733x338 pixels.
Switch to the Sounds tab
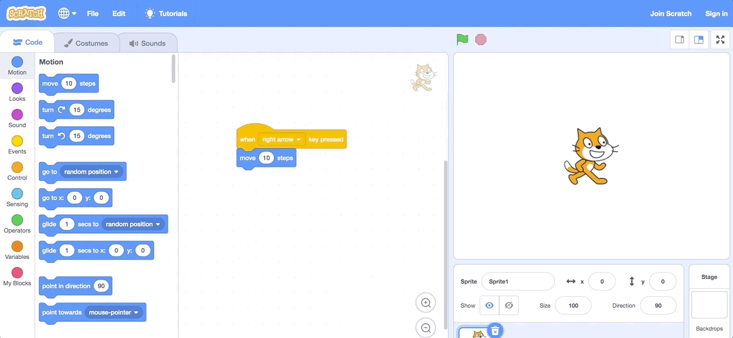coord(148,43)
